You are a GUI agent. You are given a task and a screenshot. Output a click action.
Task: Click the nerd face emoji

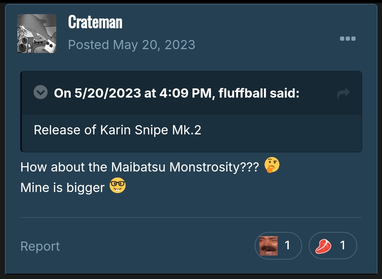point(117,187)
